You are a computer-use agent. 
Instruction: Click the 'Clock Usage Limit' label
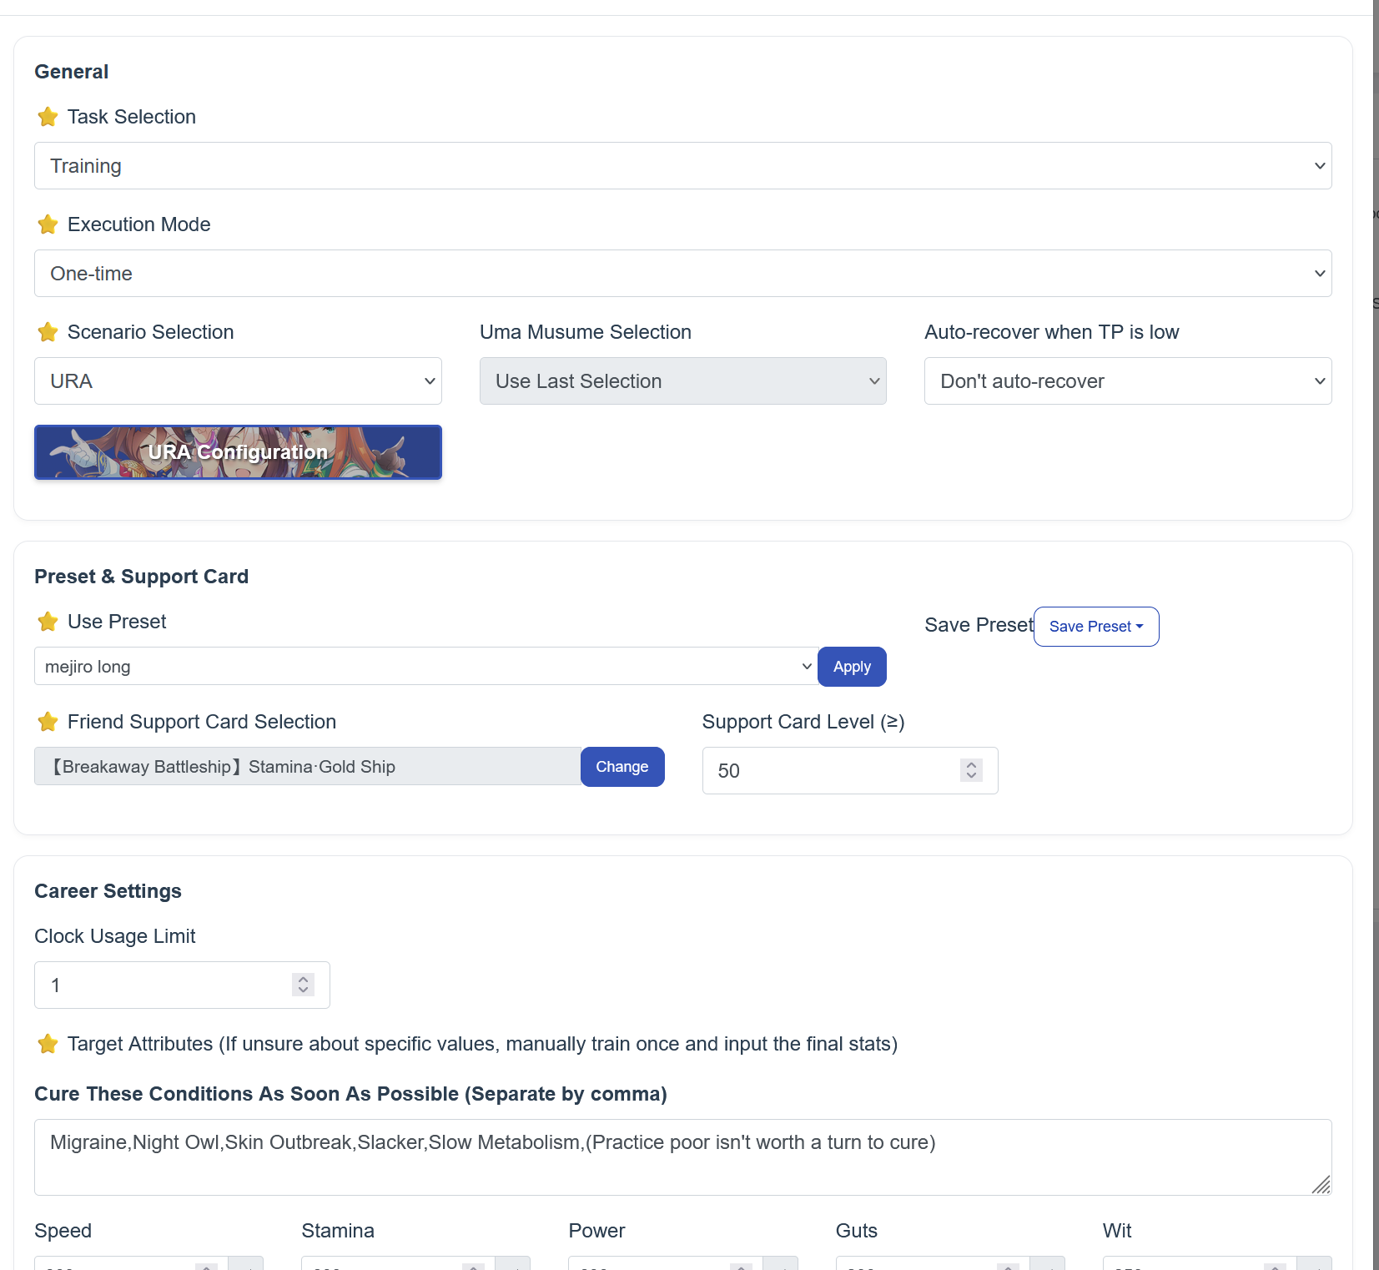[115, 936]
